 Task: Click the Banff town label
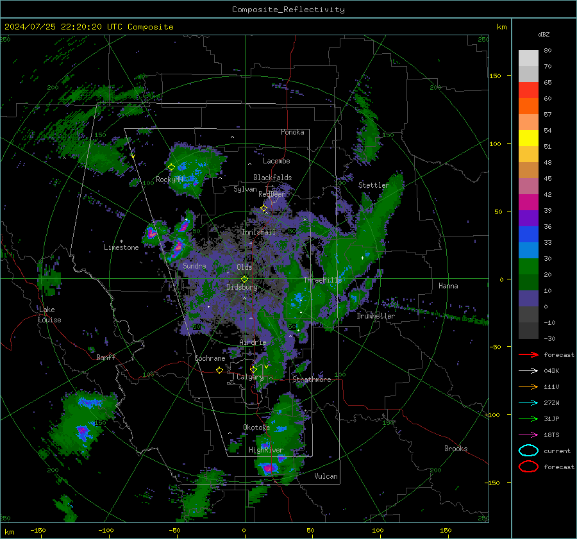point(106,357)
